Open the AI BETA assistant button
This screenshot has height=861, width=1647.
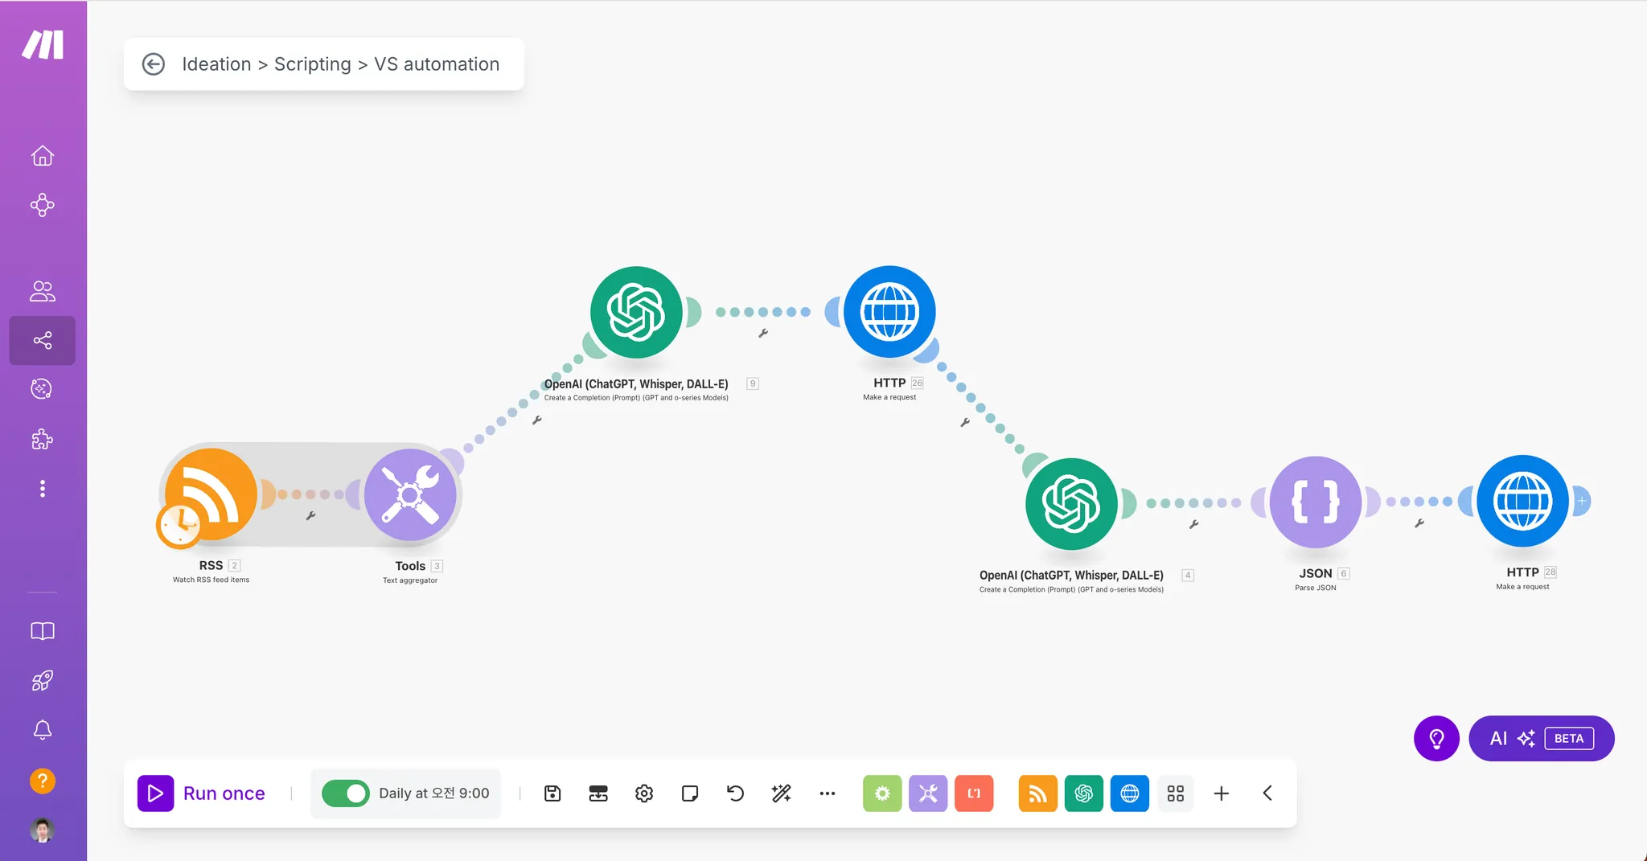pyautogui.click(x=1541, y=738)
